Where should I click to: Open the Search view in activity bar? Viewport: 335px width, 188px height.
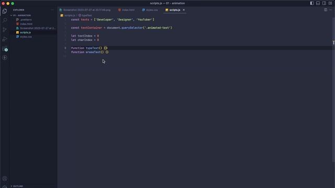pos(5,20)
